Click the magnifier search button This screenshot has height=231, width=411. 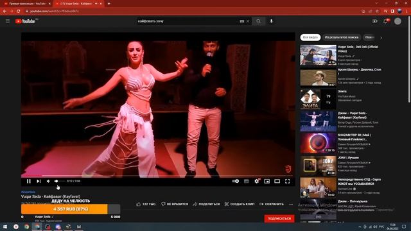(258, 21)
